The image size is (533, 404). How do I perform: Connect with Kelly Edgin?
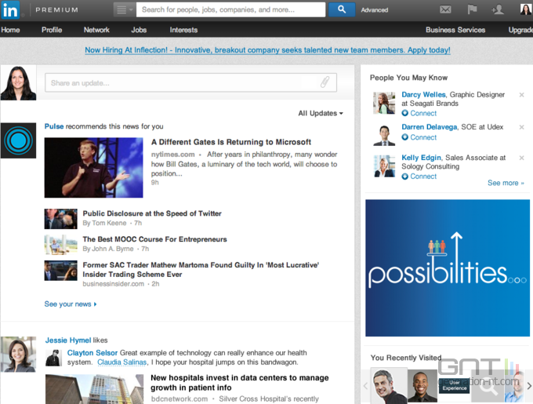[x=419, y=177]
